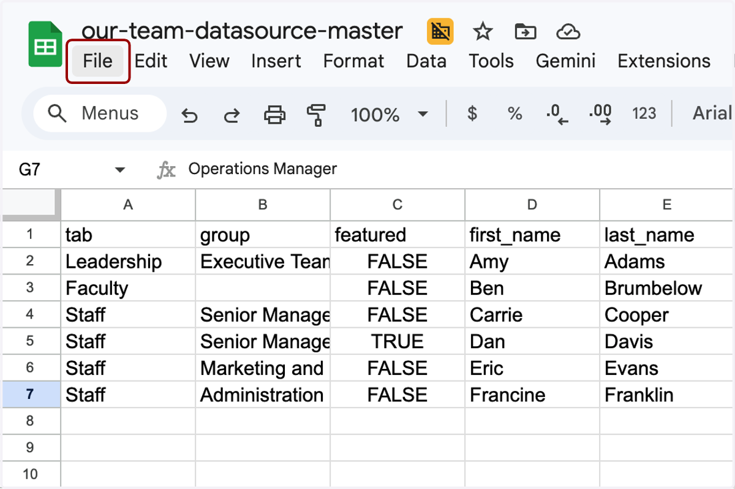Select column A header
Viewport: 735px width, 489px height.
[128, 205]
